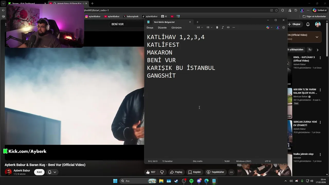The image size is (329, 185).
Task: Open the Windows Start menu
Action: (x=115, y=181)
